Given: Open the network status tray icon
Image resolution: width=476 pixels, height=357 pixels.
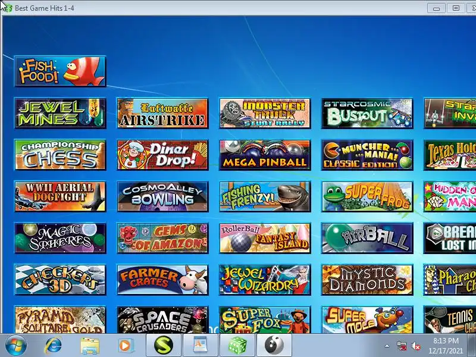Looking at the screenshot, I should 402,346.
